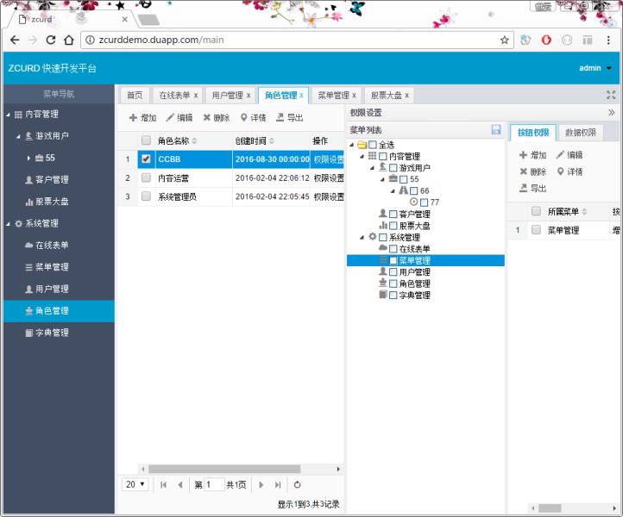Click the browser back arrow
This screenshot has height=517, width=623.
15,40
